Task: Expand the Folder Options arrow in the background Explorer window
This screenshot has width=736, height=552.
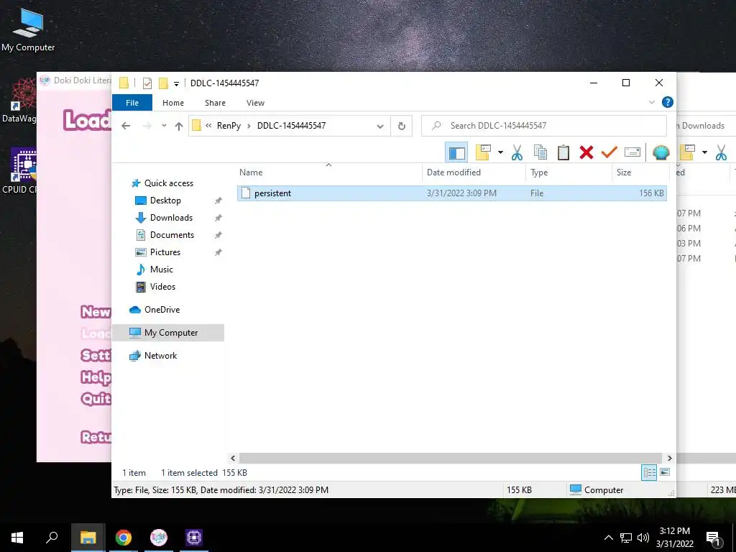Action: tap(704, 152)
